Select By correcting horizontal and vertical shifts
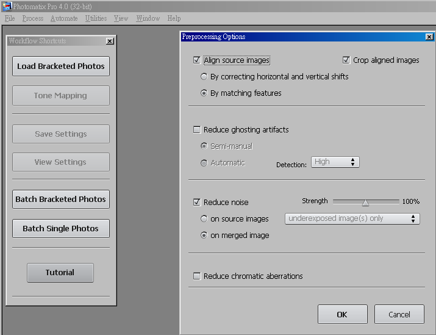The width and height of the screenshot is (436, 335). pyautogui.click(x=204, y=77)
